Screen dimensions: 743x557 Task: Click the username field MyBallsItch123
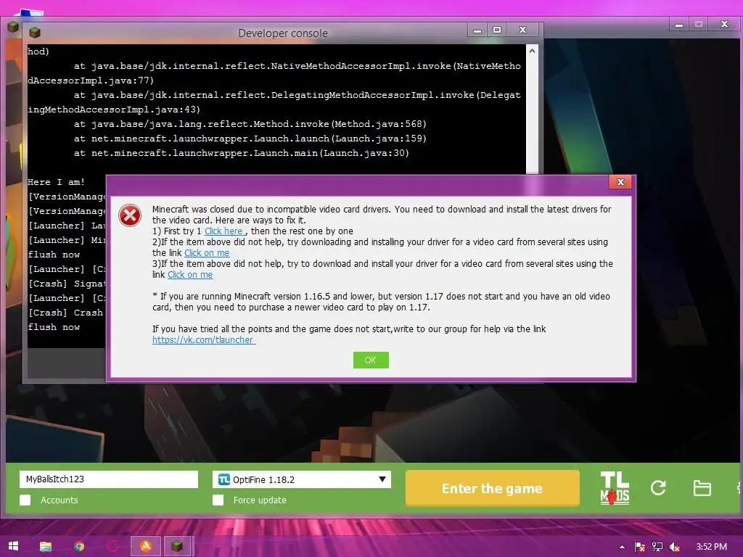109,479
